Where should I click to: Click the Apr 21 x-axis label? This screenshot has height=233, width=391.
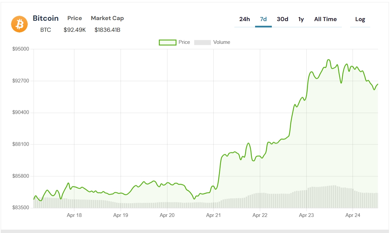point(214,215)
